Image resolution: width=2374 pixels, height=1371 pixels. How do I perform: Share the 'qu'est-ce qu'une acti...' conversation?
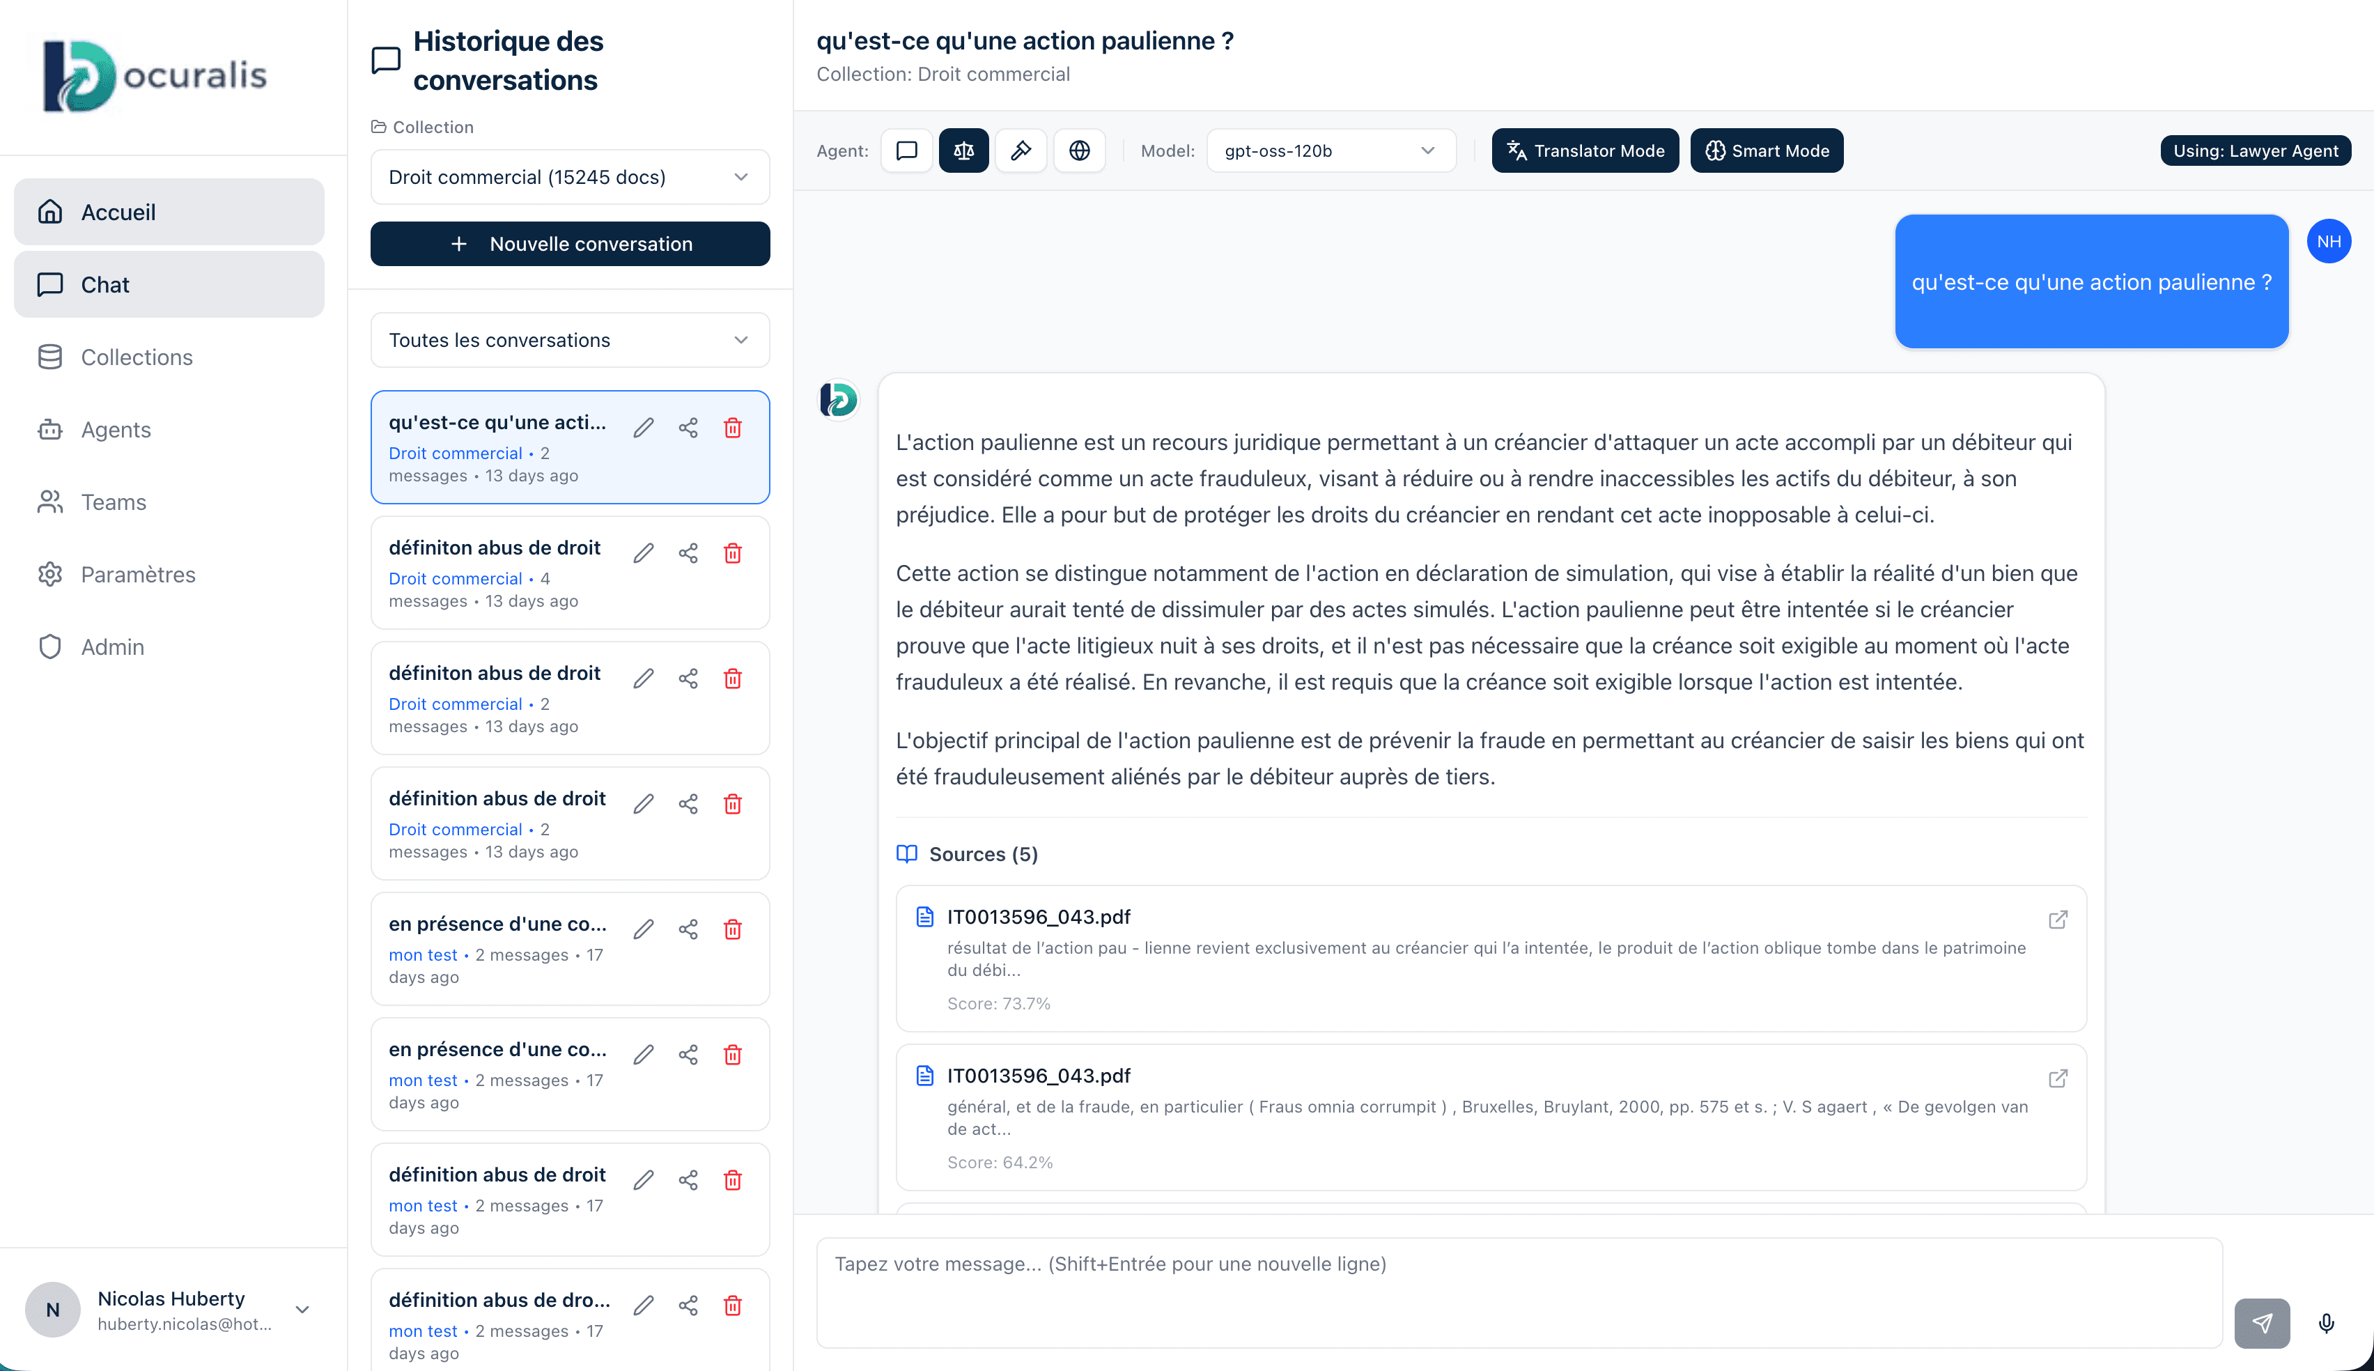tap(688, 428)
